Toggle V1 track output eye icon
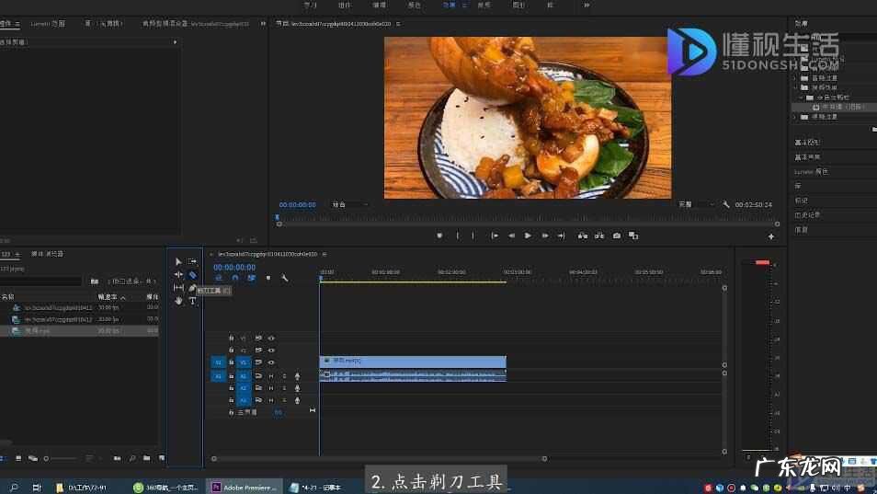The height and width of the screenshot is (494, 877). [x=271, y=362]
